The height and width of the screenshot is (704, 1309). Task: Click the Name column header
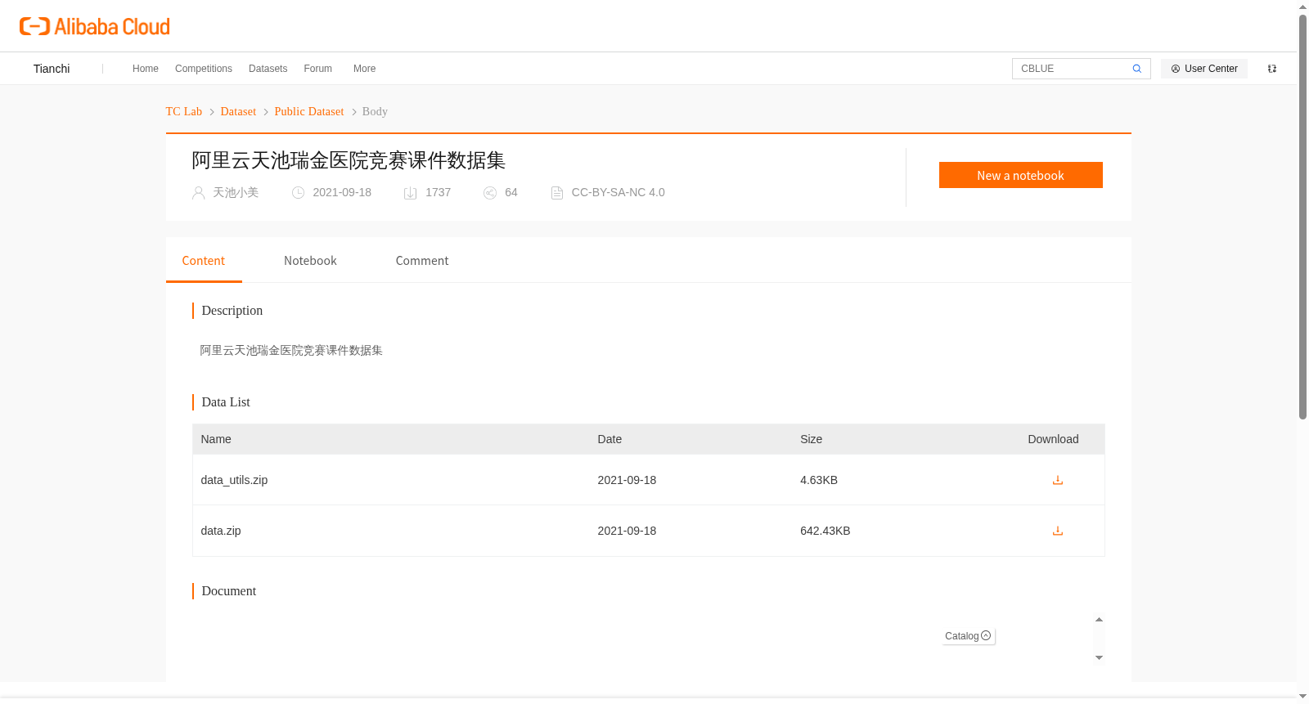pos(216,439)
